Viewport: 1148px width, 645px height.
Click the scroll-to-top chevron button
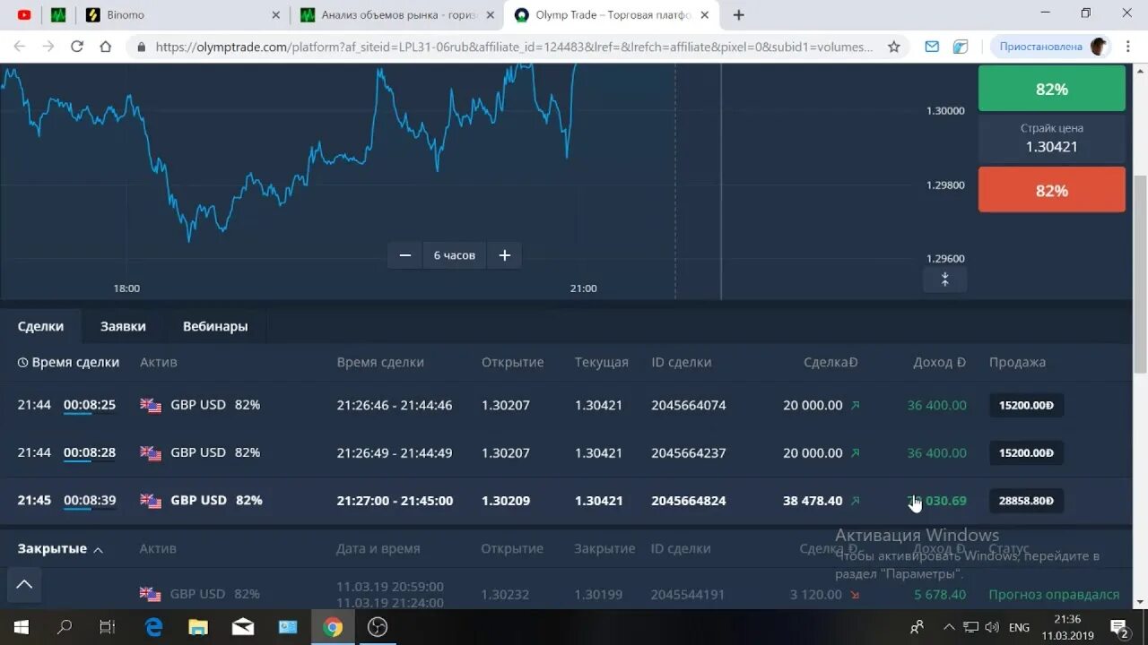click(x=24, y=584)
